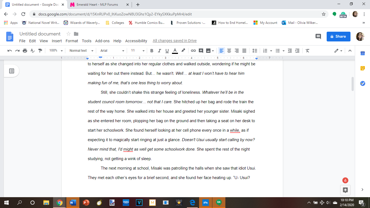This screenshot has height=208, width=370.
Task: Select center alignment
Action: pyautogui.click(x=229, y=51)
